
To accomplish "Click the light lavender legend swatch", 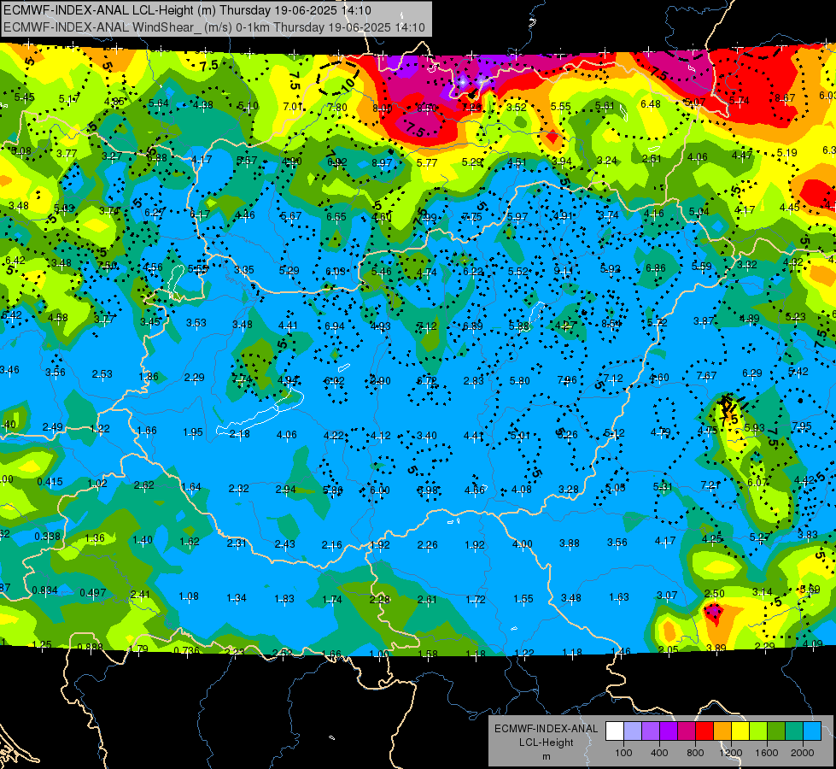I will point(633,731).
